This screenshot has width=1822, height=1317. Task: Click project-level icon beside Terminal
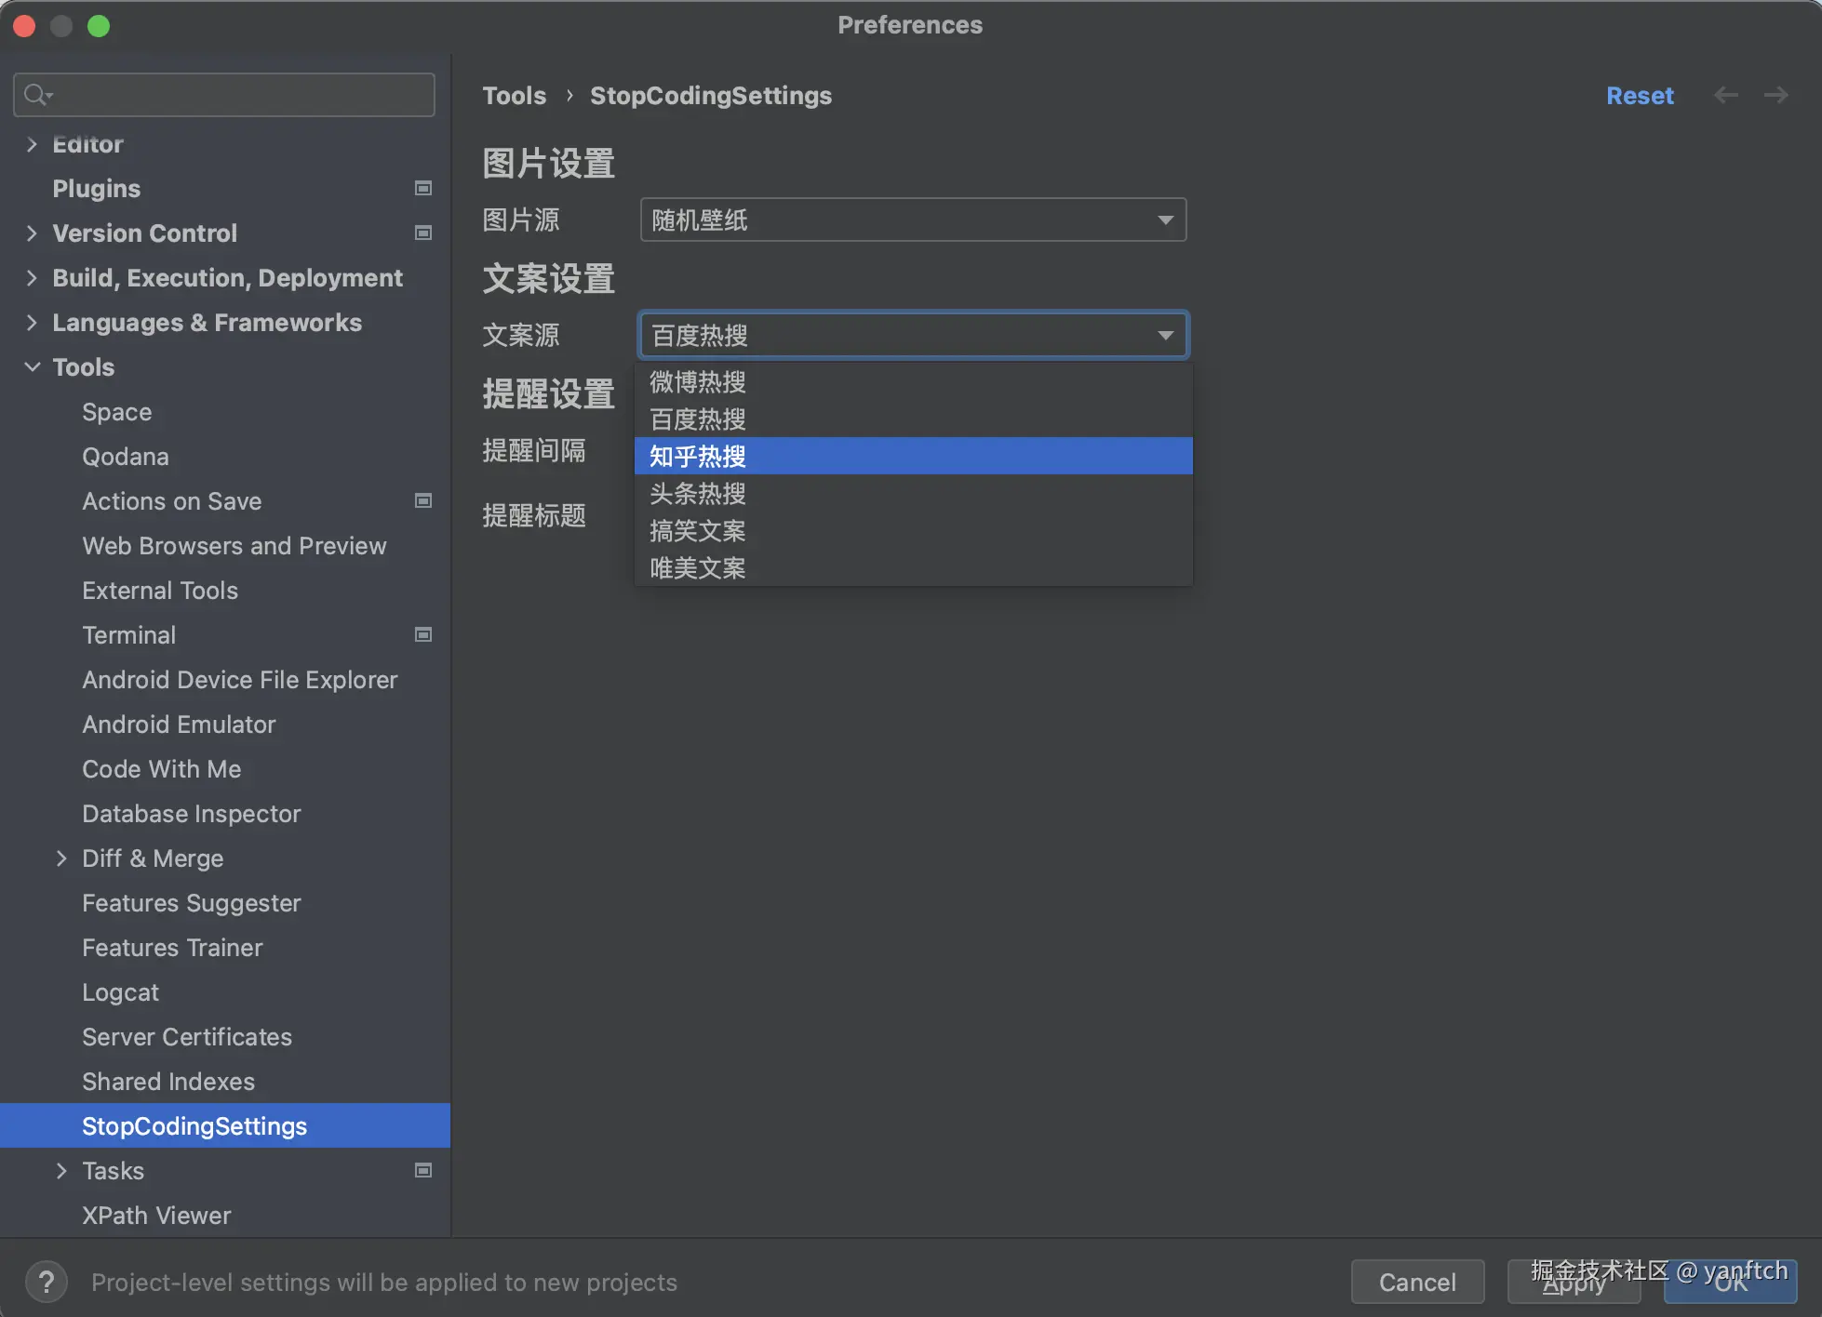(x=423, y=635)
